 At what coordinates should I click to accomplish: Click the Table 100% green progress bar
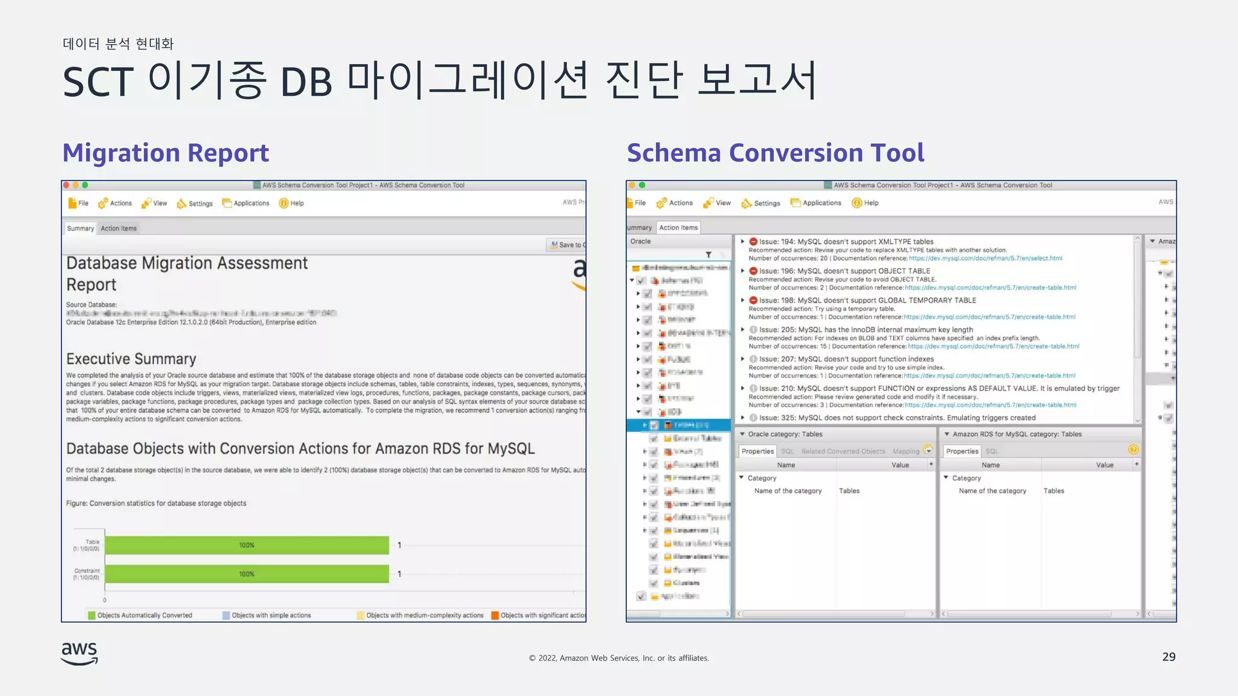click(247, 545)
